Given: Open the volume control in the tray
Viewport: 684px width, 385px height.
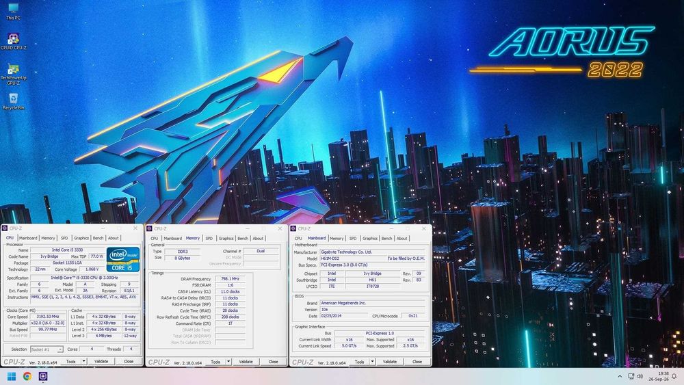Looking at the screenshot, I should pos(640,376).
